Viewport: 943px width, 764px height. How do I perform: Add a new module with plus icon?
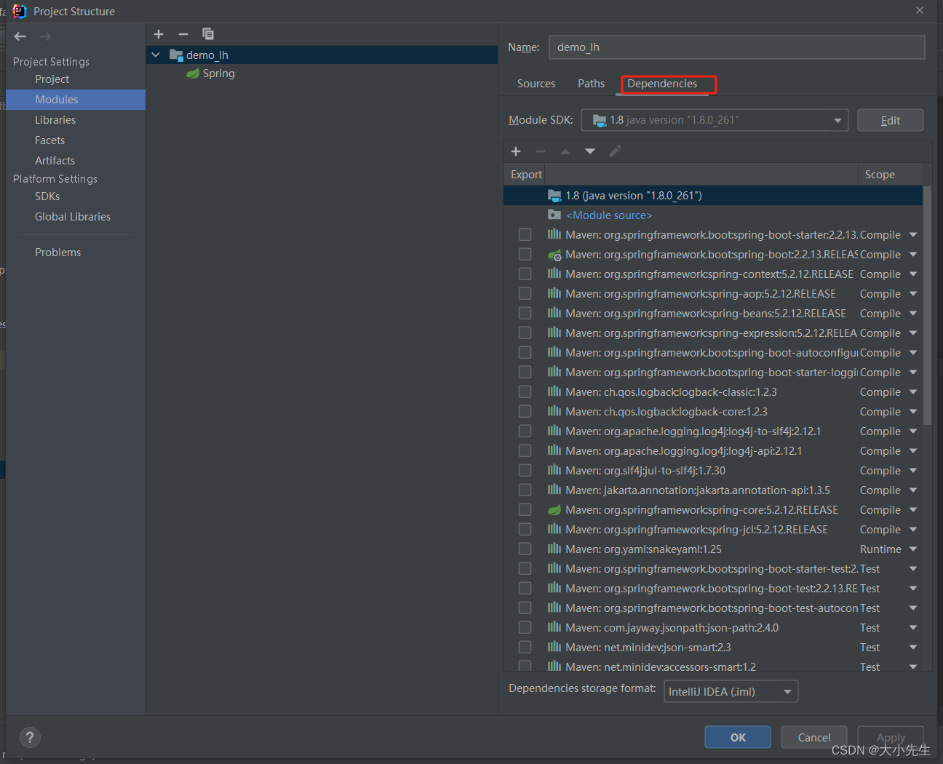pyautogui.click(x=159, y=34)
